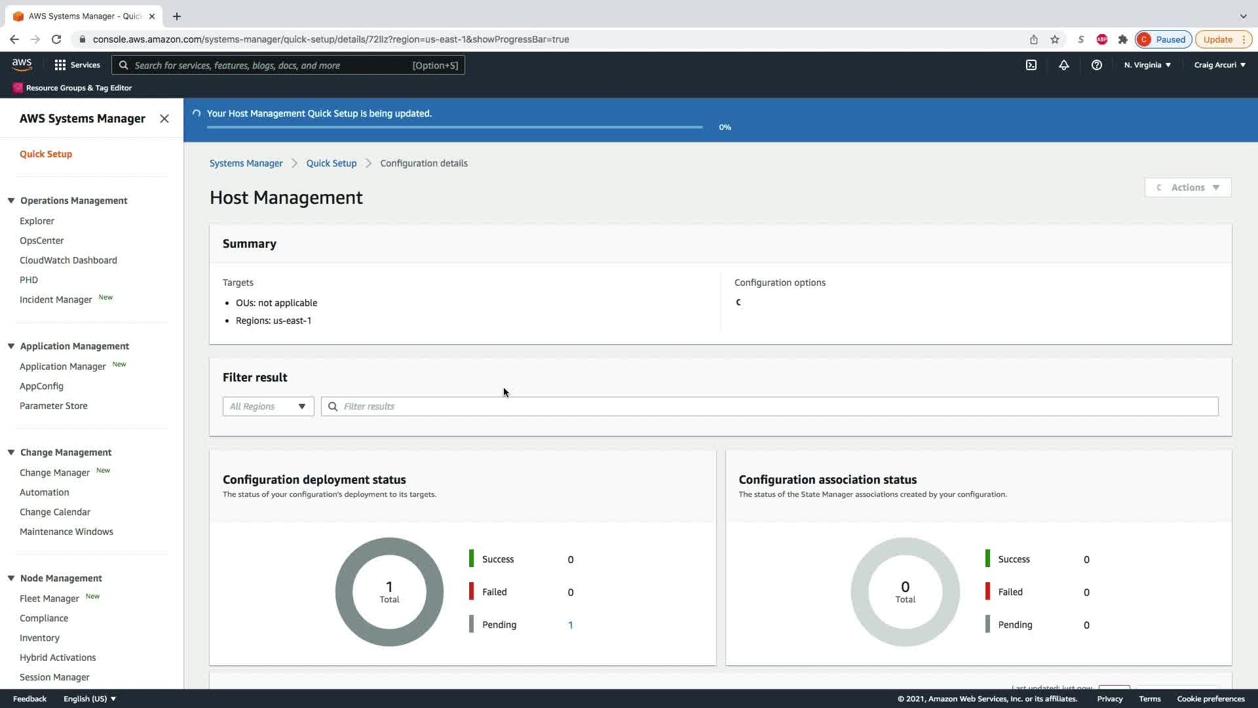Select Parameter Store in the sidebar

54,406
